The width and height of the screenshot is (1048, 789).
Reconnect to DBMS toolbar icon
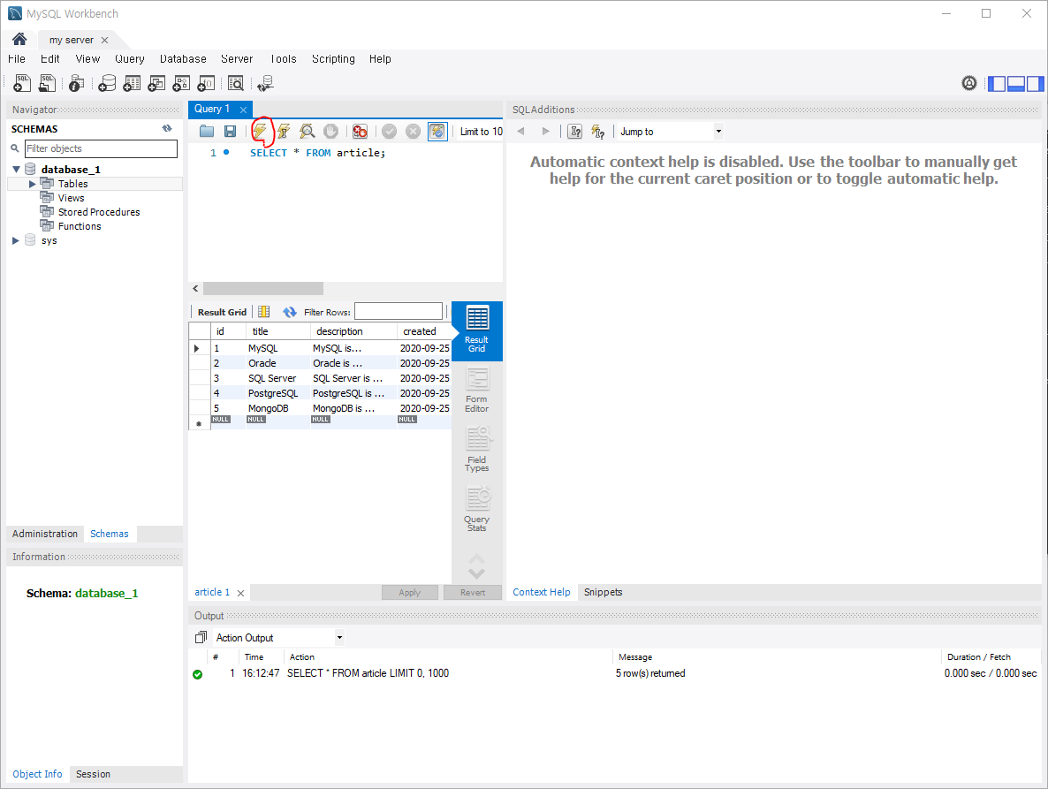265,84
